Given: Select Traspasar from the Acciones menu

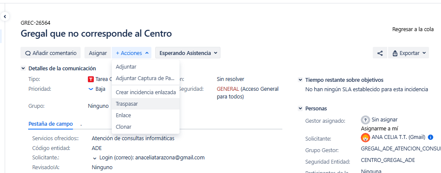Looking at the screenshot, I should point(127,104).
